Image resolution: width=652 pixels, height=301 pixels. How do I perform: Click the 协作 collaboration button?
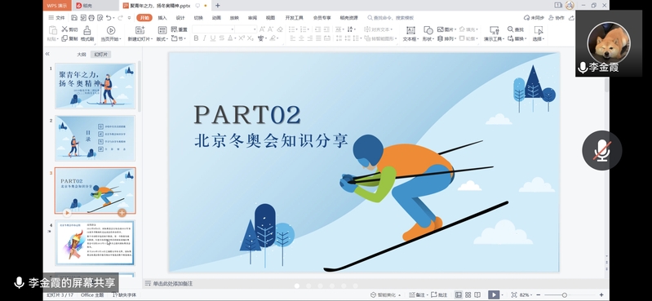coord(557,18)
